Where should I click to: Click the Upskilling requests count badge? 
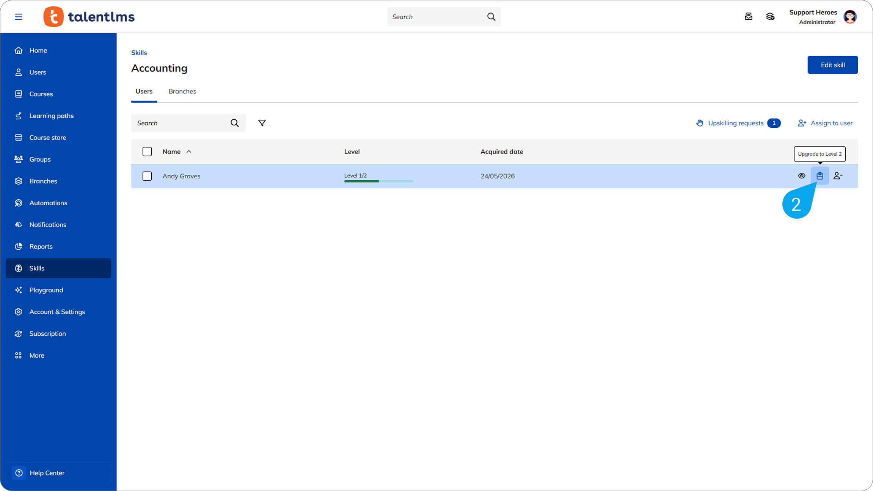tap(774, 123)
